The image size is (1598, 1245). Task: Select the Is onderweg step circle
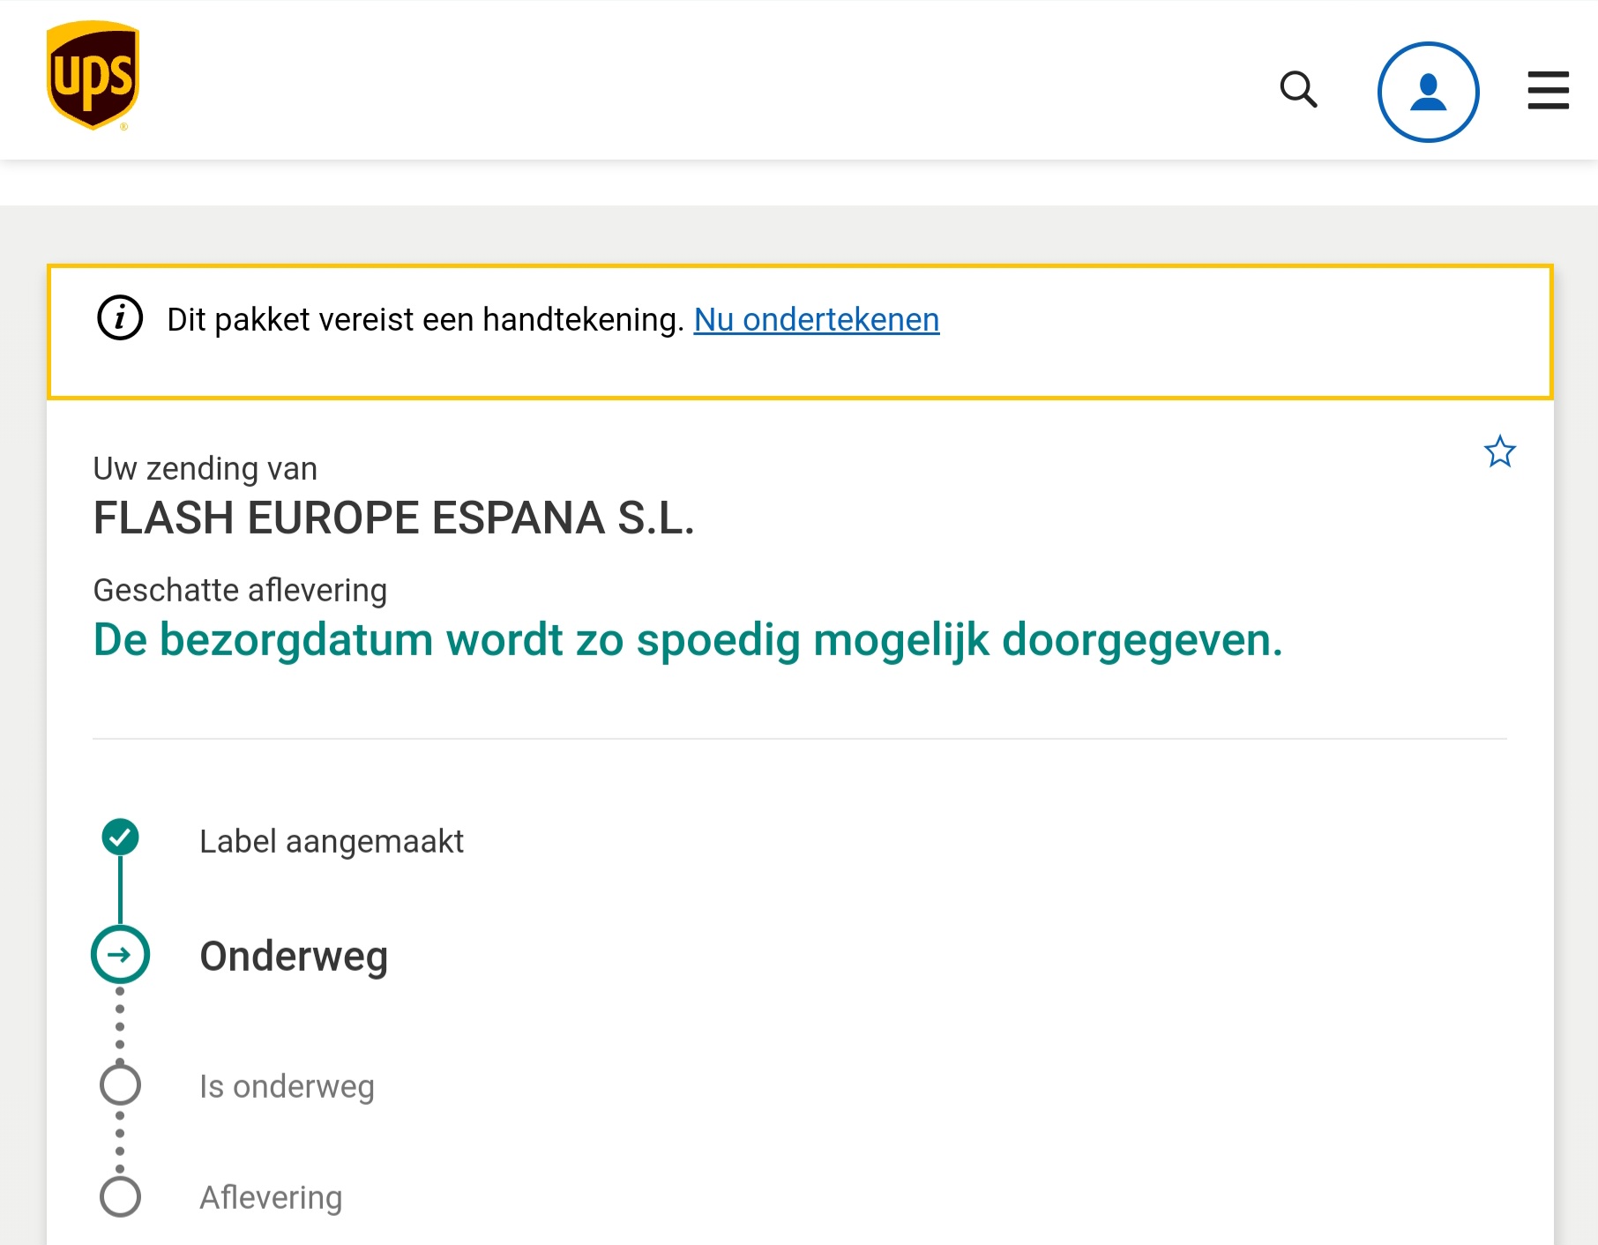pyautogui.click(x=120, y=1085)
